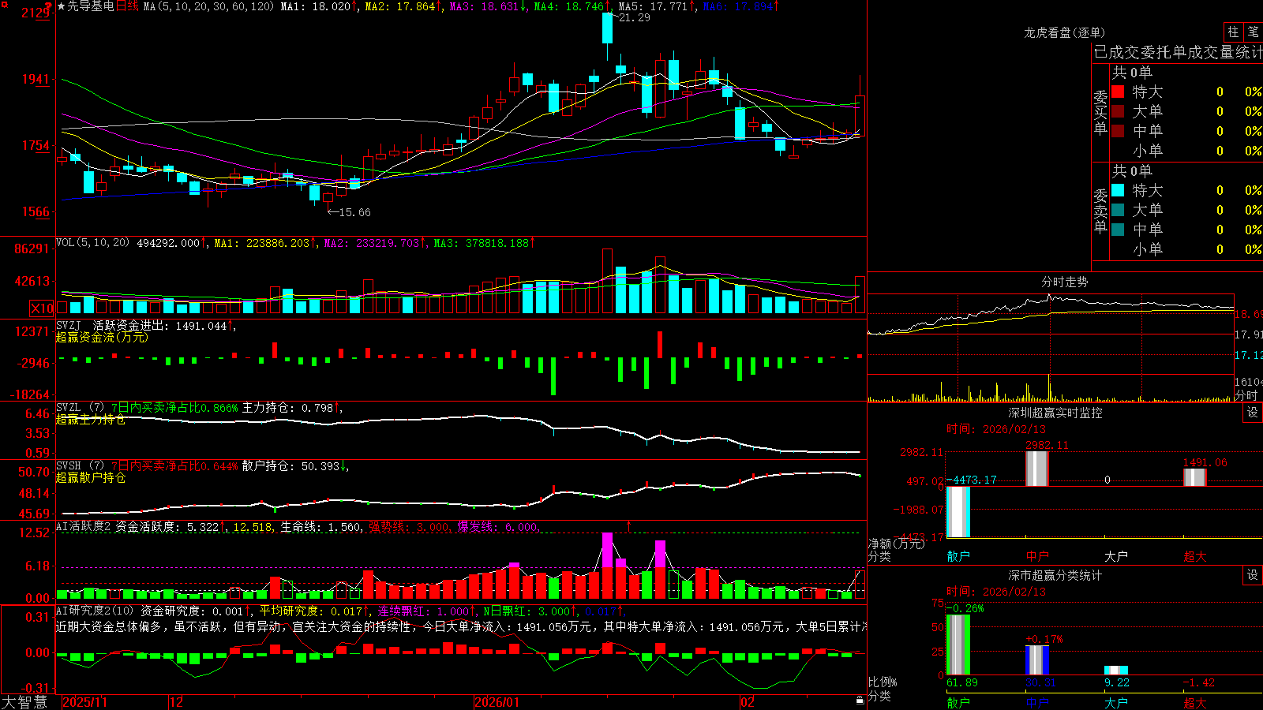Click the SVSH (7) indicator name
This screenshot has width=1263, height=710.
pos(80,466)
